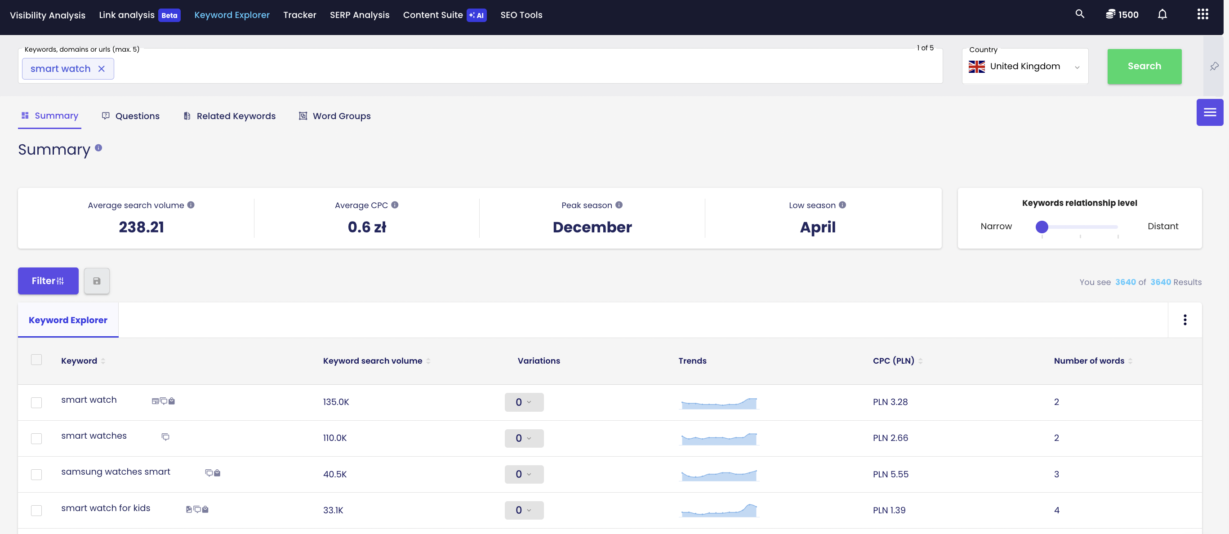This screenshot has width=1229, height=534.
Task: Expand variations dropdown for samsung watches smart
Action: pos(524,474)
